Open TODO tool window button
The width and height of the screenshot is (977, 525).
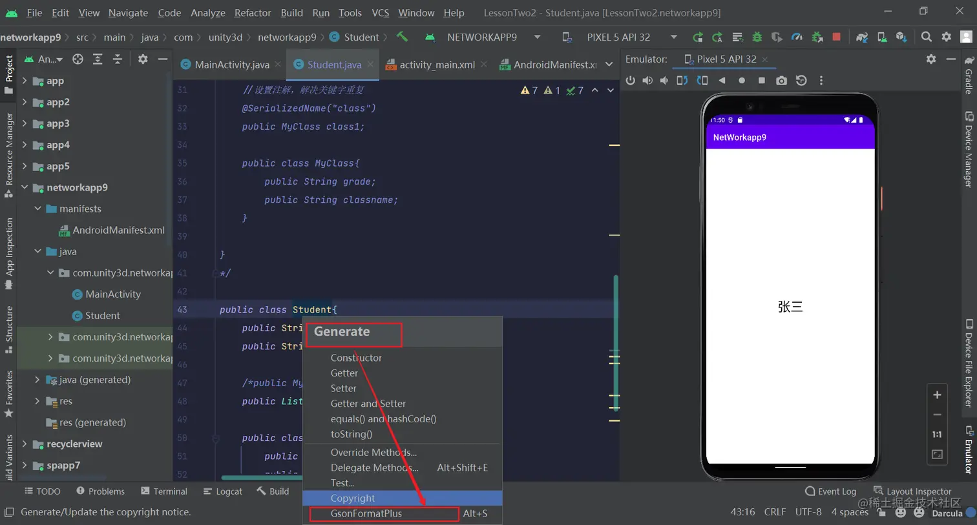click(x=43, y=491)
